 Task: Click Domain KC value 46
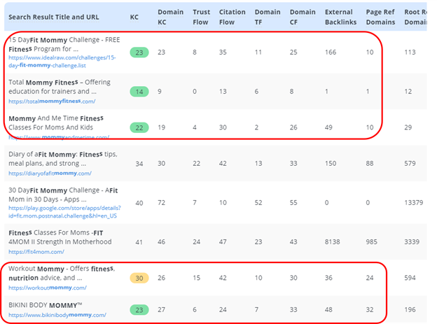pos(161,242)
